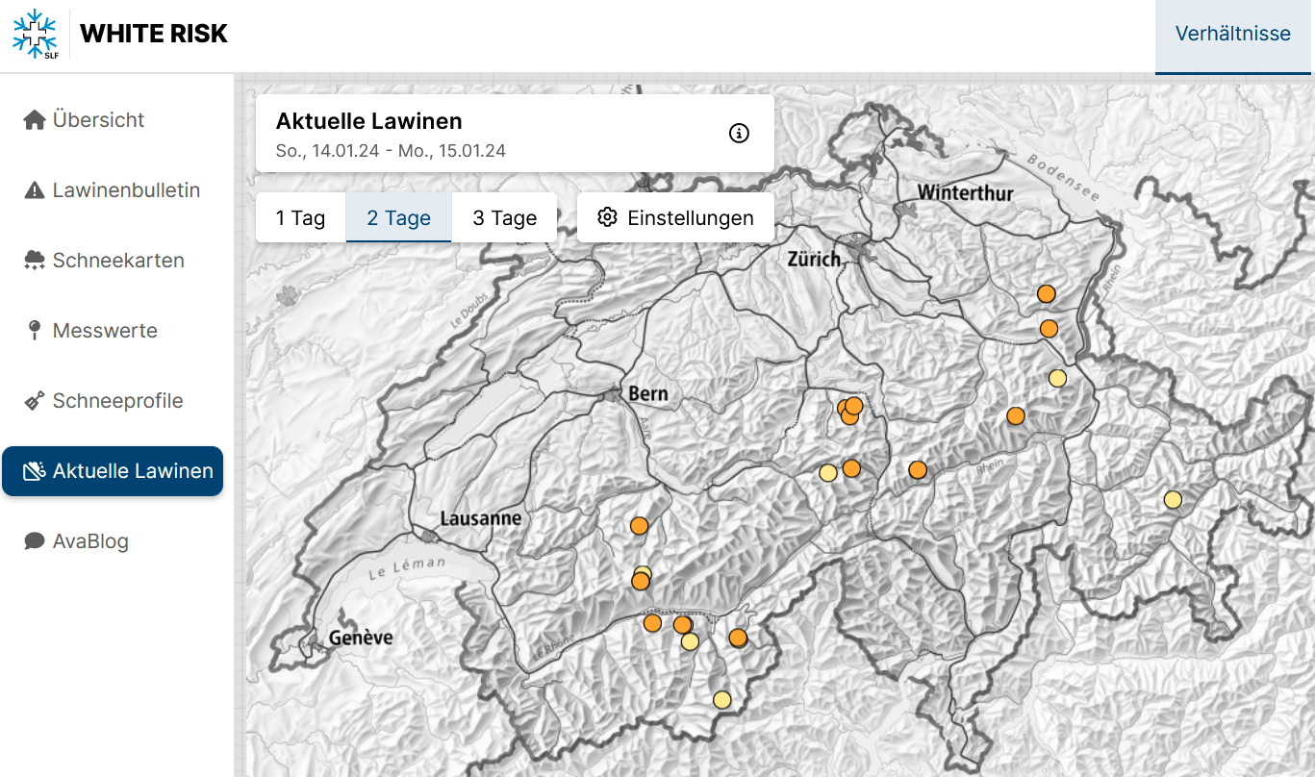Viewport: 1315px width, 777px height.
Task: Click the home icon beside Übersicht
Action: 35,120
